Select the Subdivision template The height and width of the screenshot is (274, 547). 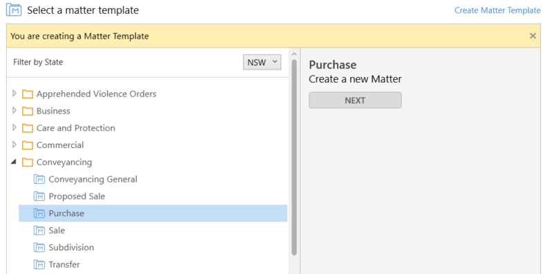click(x=71, y=247)
